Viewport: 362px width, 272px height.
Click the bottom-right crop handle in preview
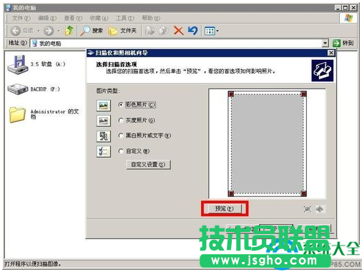[303, 193]
